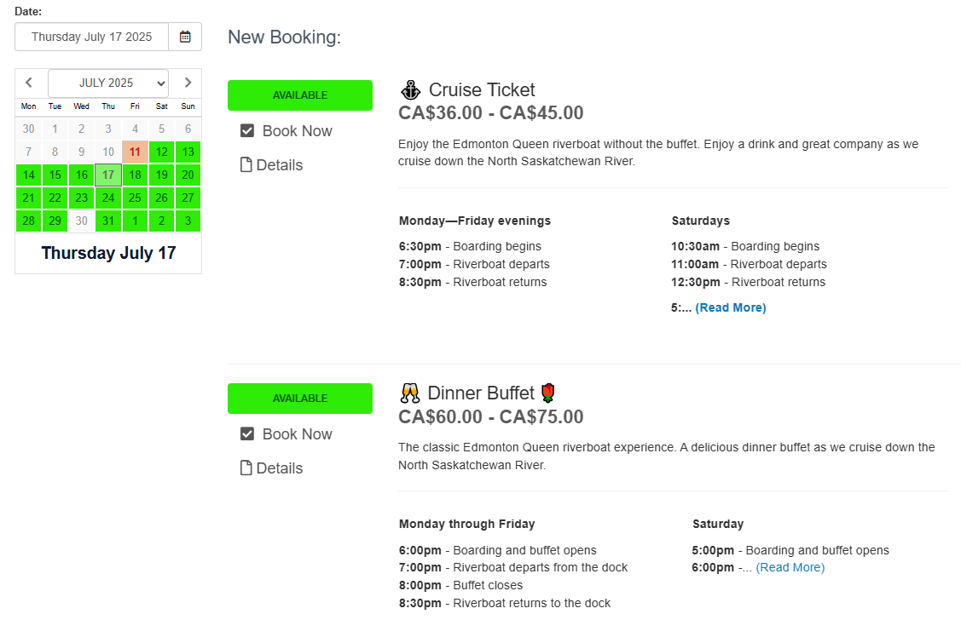The height and width of the screenshot is (637, 961).
Task: Open the calendar picker icon beside date field
Action: 185,37
